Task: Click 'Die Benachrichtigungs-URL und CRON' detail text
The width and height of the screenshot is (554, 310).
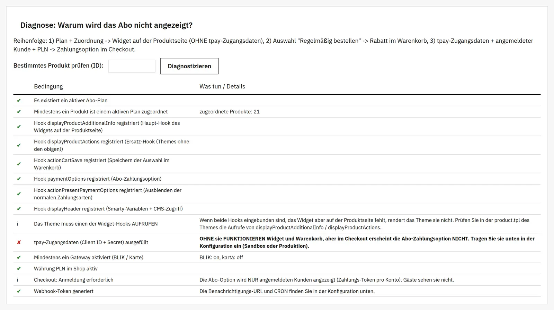Action: click(x=287, y=291)
